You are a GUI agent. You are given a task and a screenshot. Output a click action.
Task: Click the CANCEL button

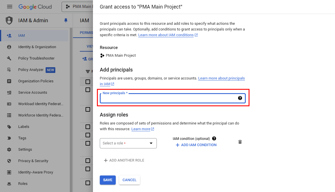point(129,180)
